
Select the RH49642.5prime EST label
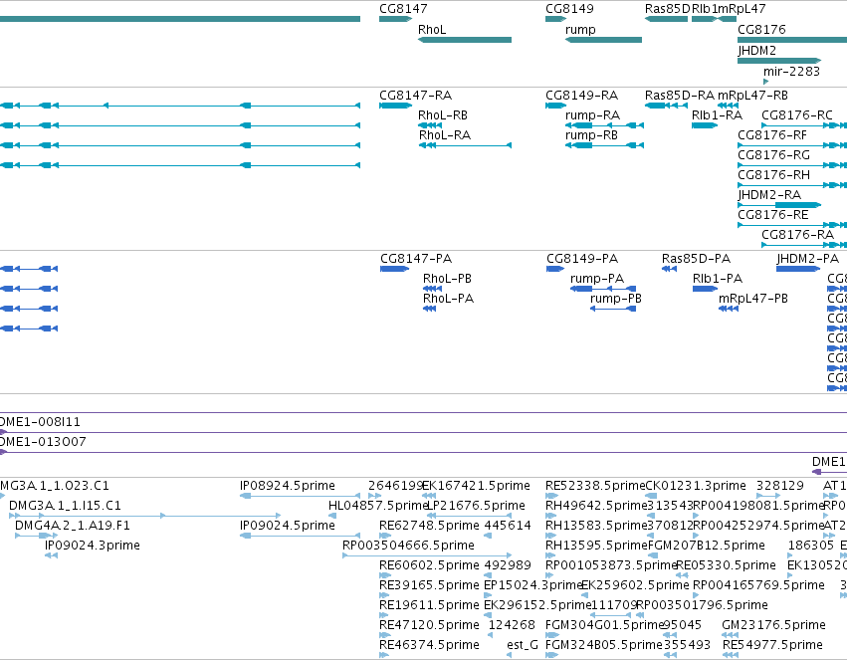pos(596,506)
